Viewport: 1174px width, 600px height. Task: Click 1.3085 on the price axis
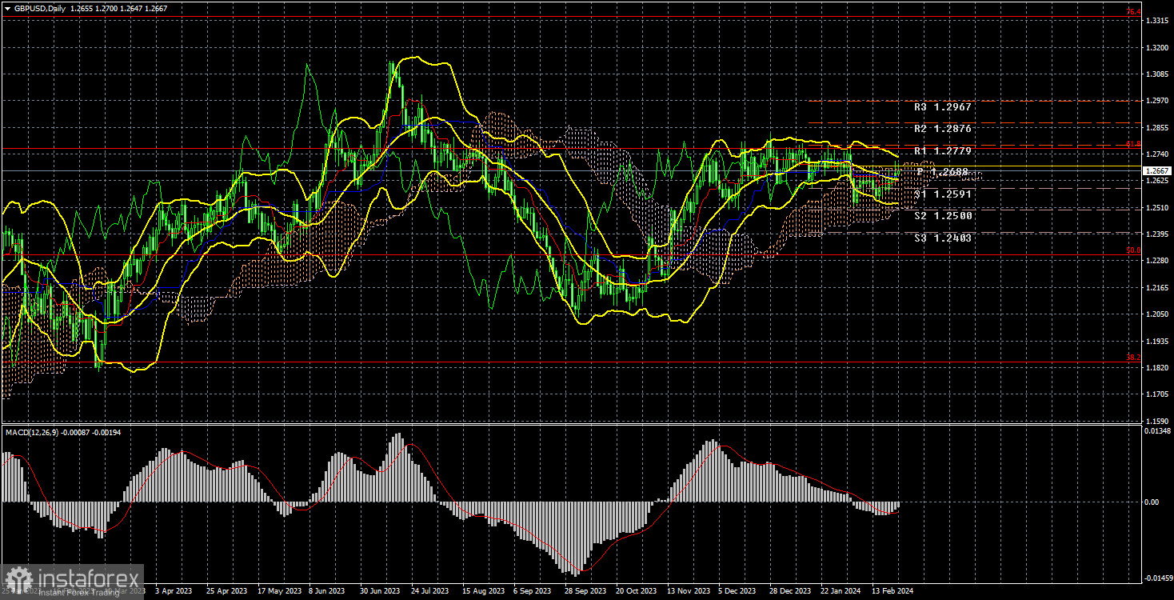[x=1157, y=74]
